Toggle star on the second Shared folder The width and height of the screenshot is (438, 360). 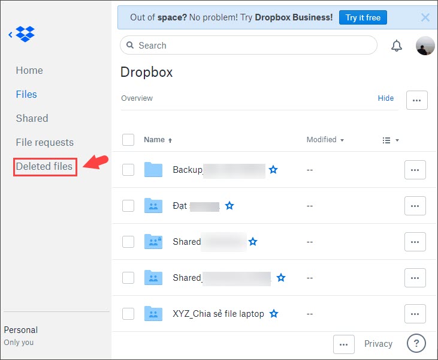pyautogui.click(x=281, y=277)
